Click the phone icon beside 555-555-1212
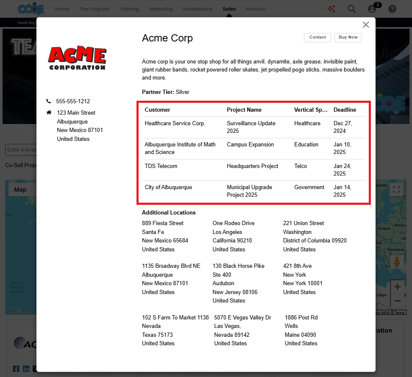 click(x=49, y=101)
